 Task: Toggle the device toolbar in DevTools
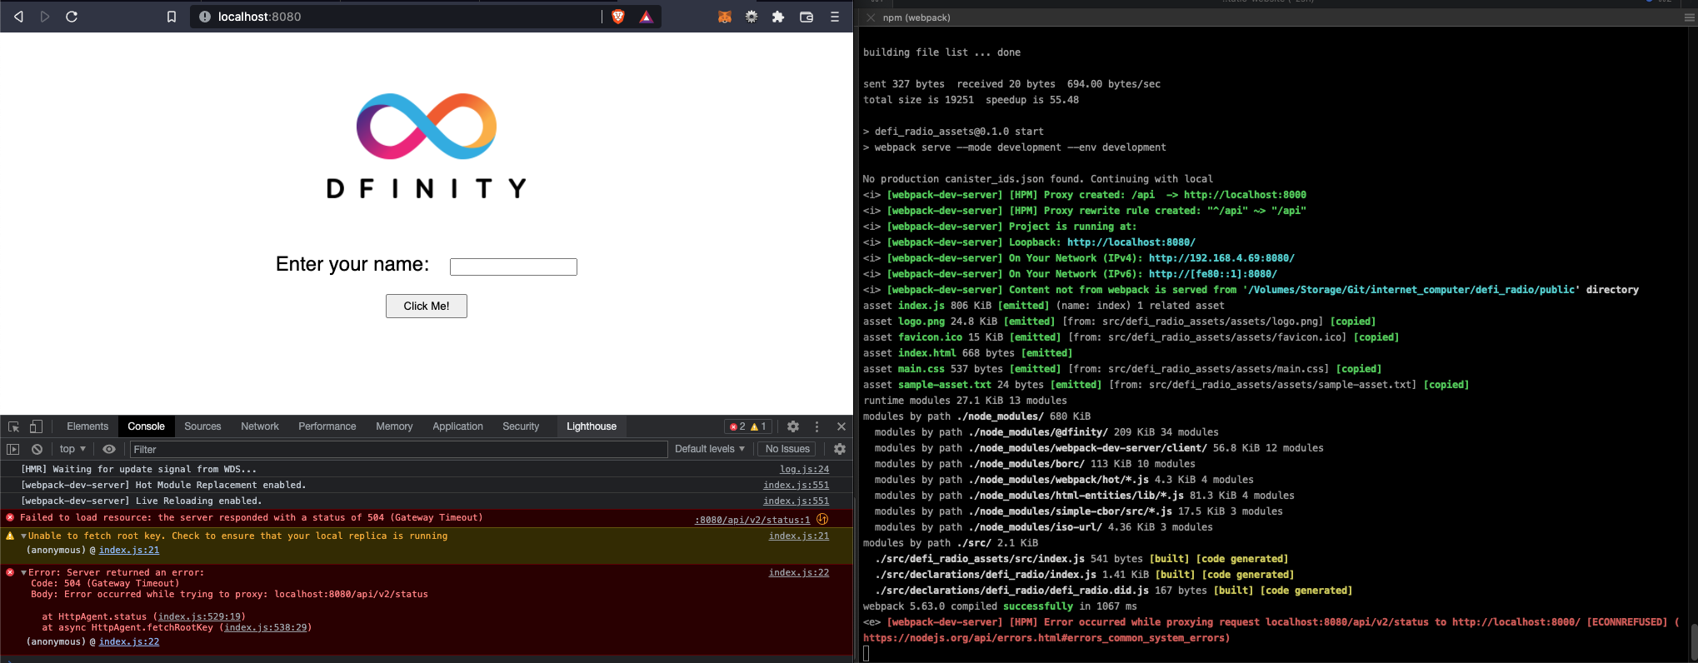[36, 426]
